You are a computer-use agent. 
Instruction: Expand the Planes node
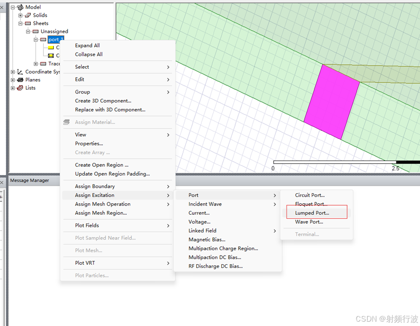12,80
